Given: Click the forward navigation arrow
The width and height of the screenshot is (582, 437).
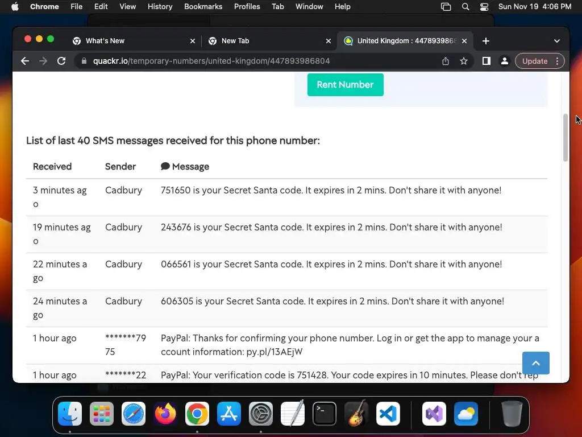Looking at the screenshot, I should (43, 61).
